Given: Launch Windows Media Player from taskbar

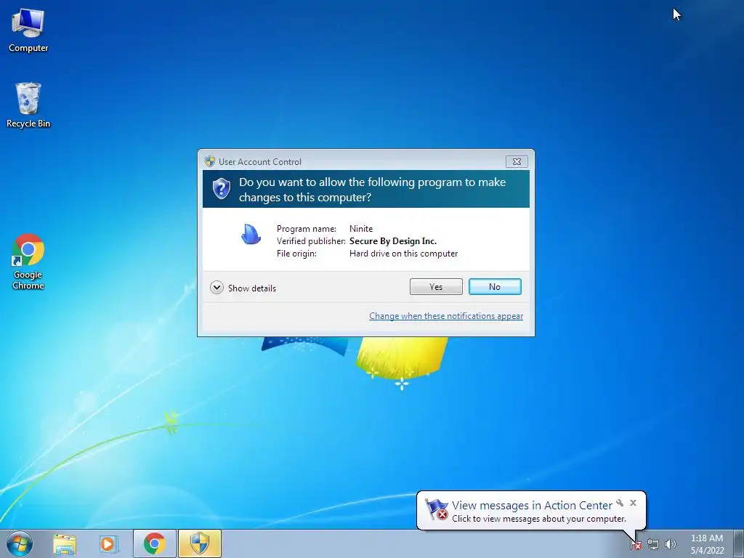Looking at the screenshot, I should tap(109, 543).
